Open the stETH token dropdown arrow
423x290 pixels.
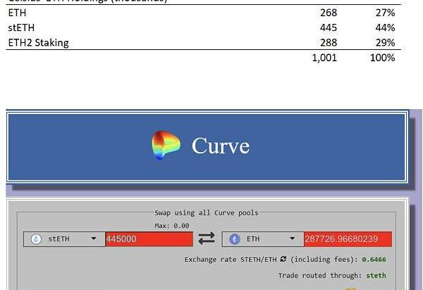pos(94,239)
